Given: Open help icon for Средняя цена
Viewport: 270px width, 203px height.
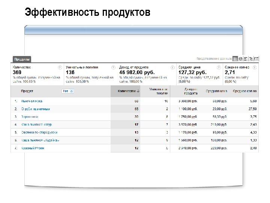Looking at the screenshot, I should point(219,68).
